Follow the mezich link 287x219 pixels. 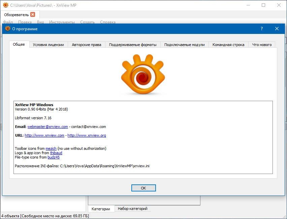51,148
